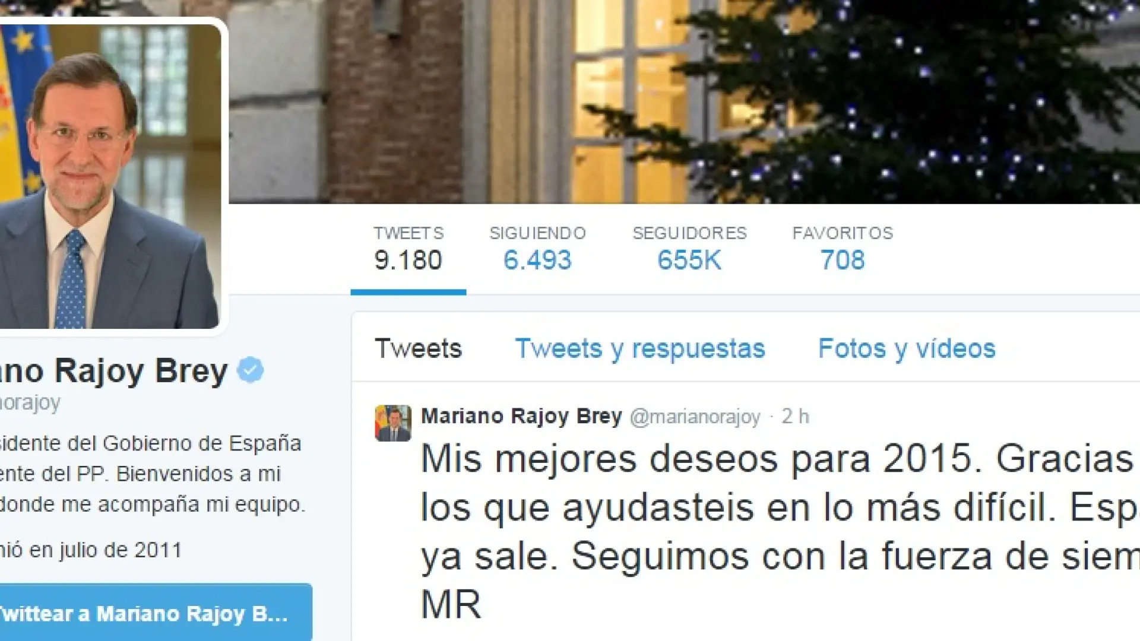Switch to Fotos y vídeos tab

point(907,349)
